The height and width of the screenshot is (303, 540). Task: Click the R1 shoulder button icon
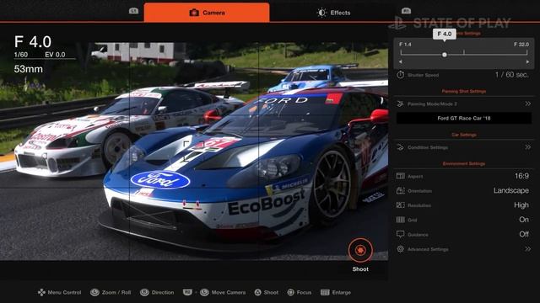click(x=406, y=11)
